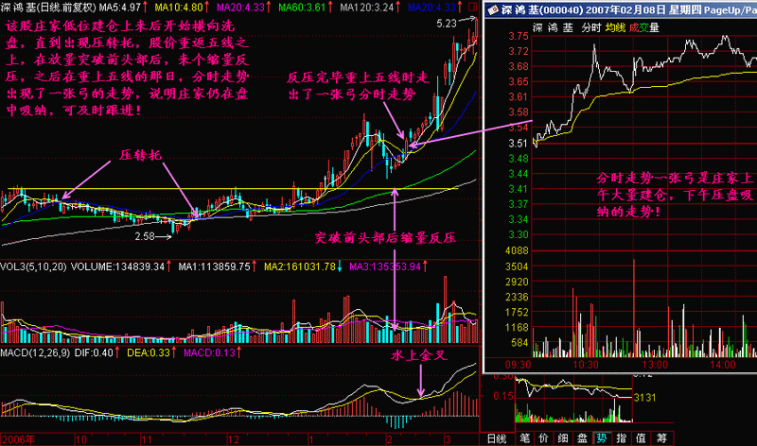
Task: Open the 值 tab
Action: [x=641, y=438]
